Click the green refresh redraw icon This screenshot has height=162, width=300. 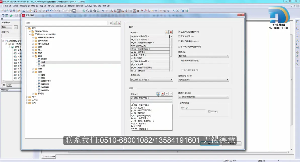pos(84,11)
